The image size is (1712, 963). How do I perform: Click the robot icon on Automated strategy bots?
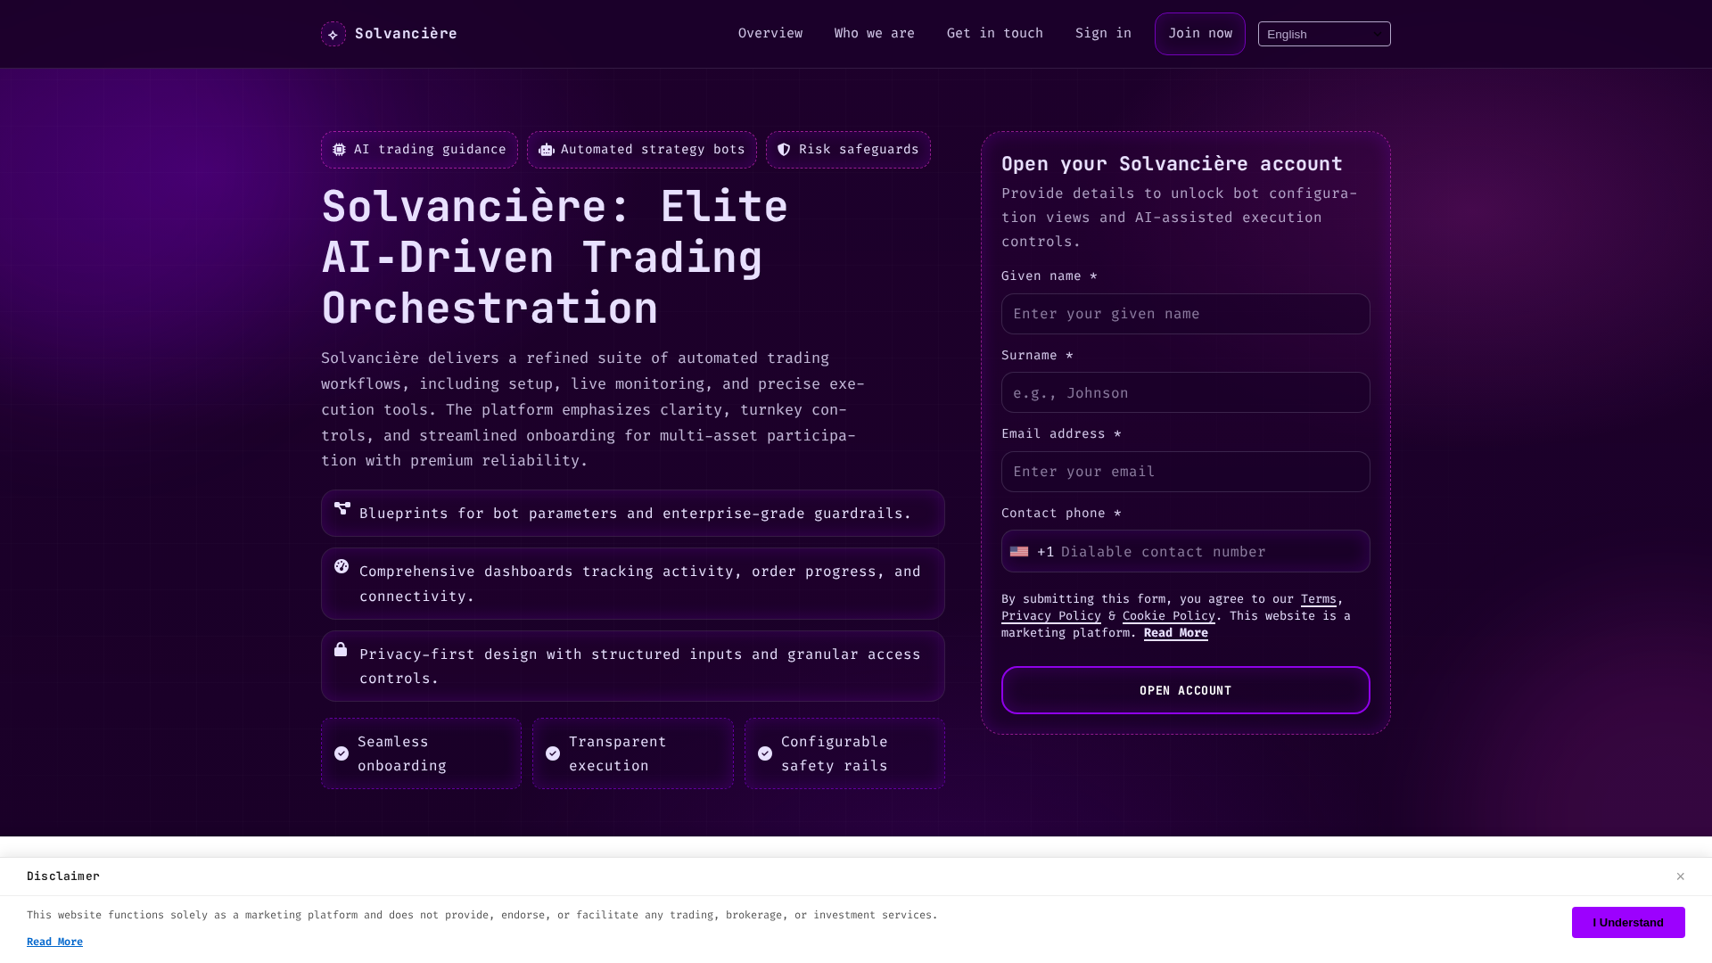[547, 150]
